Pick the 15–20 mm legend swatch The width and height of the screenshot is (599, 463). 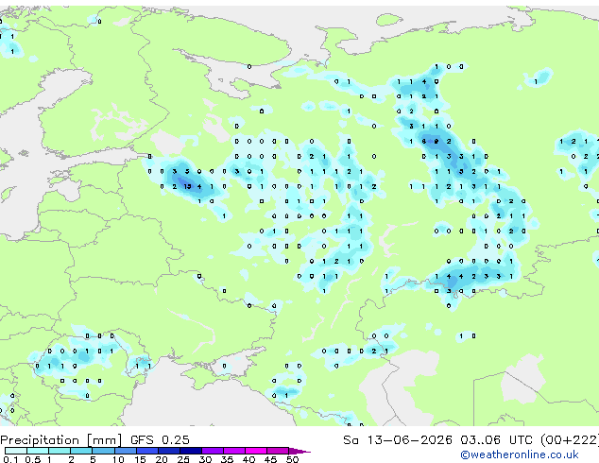pos(146,451)
